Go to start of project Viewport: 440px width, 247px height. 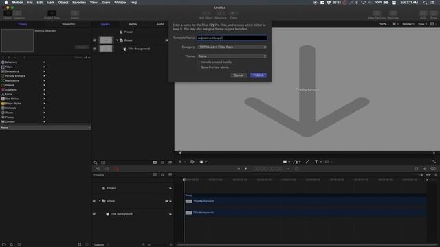click(239, 169)
